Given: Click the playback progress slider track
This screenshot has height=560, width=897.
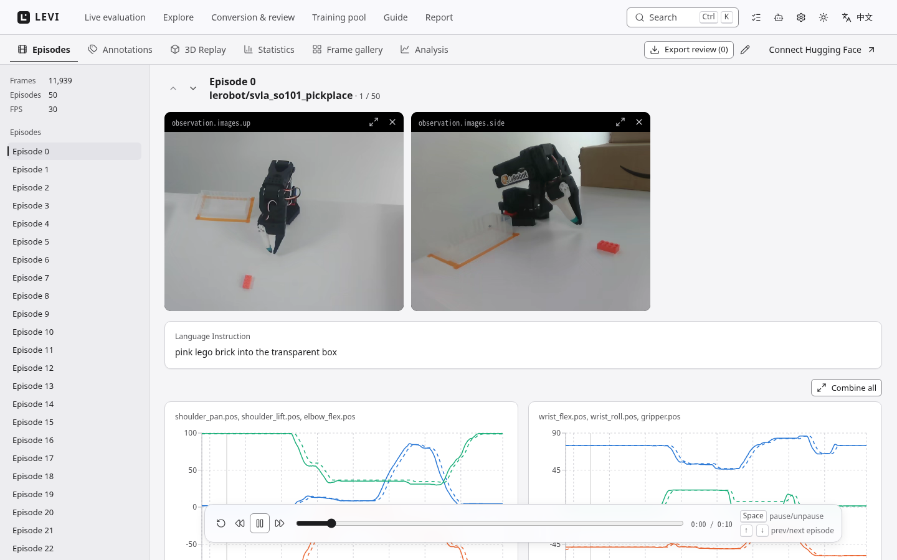Looking at the screenshot, I should pyautogui.click(x=490, y=523).
